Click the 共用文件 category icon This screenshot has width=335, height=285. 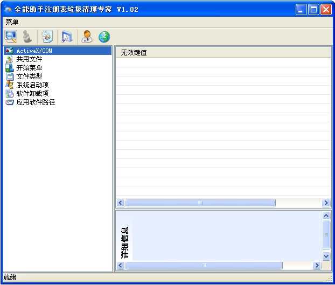pos(10,59)
